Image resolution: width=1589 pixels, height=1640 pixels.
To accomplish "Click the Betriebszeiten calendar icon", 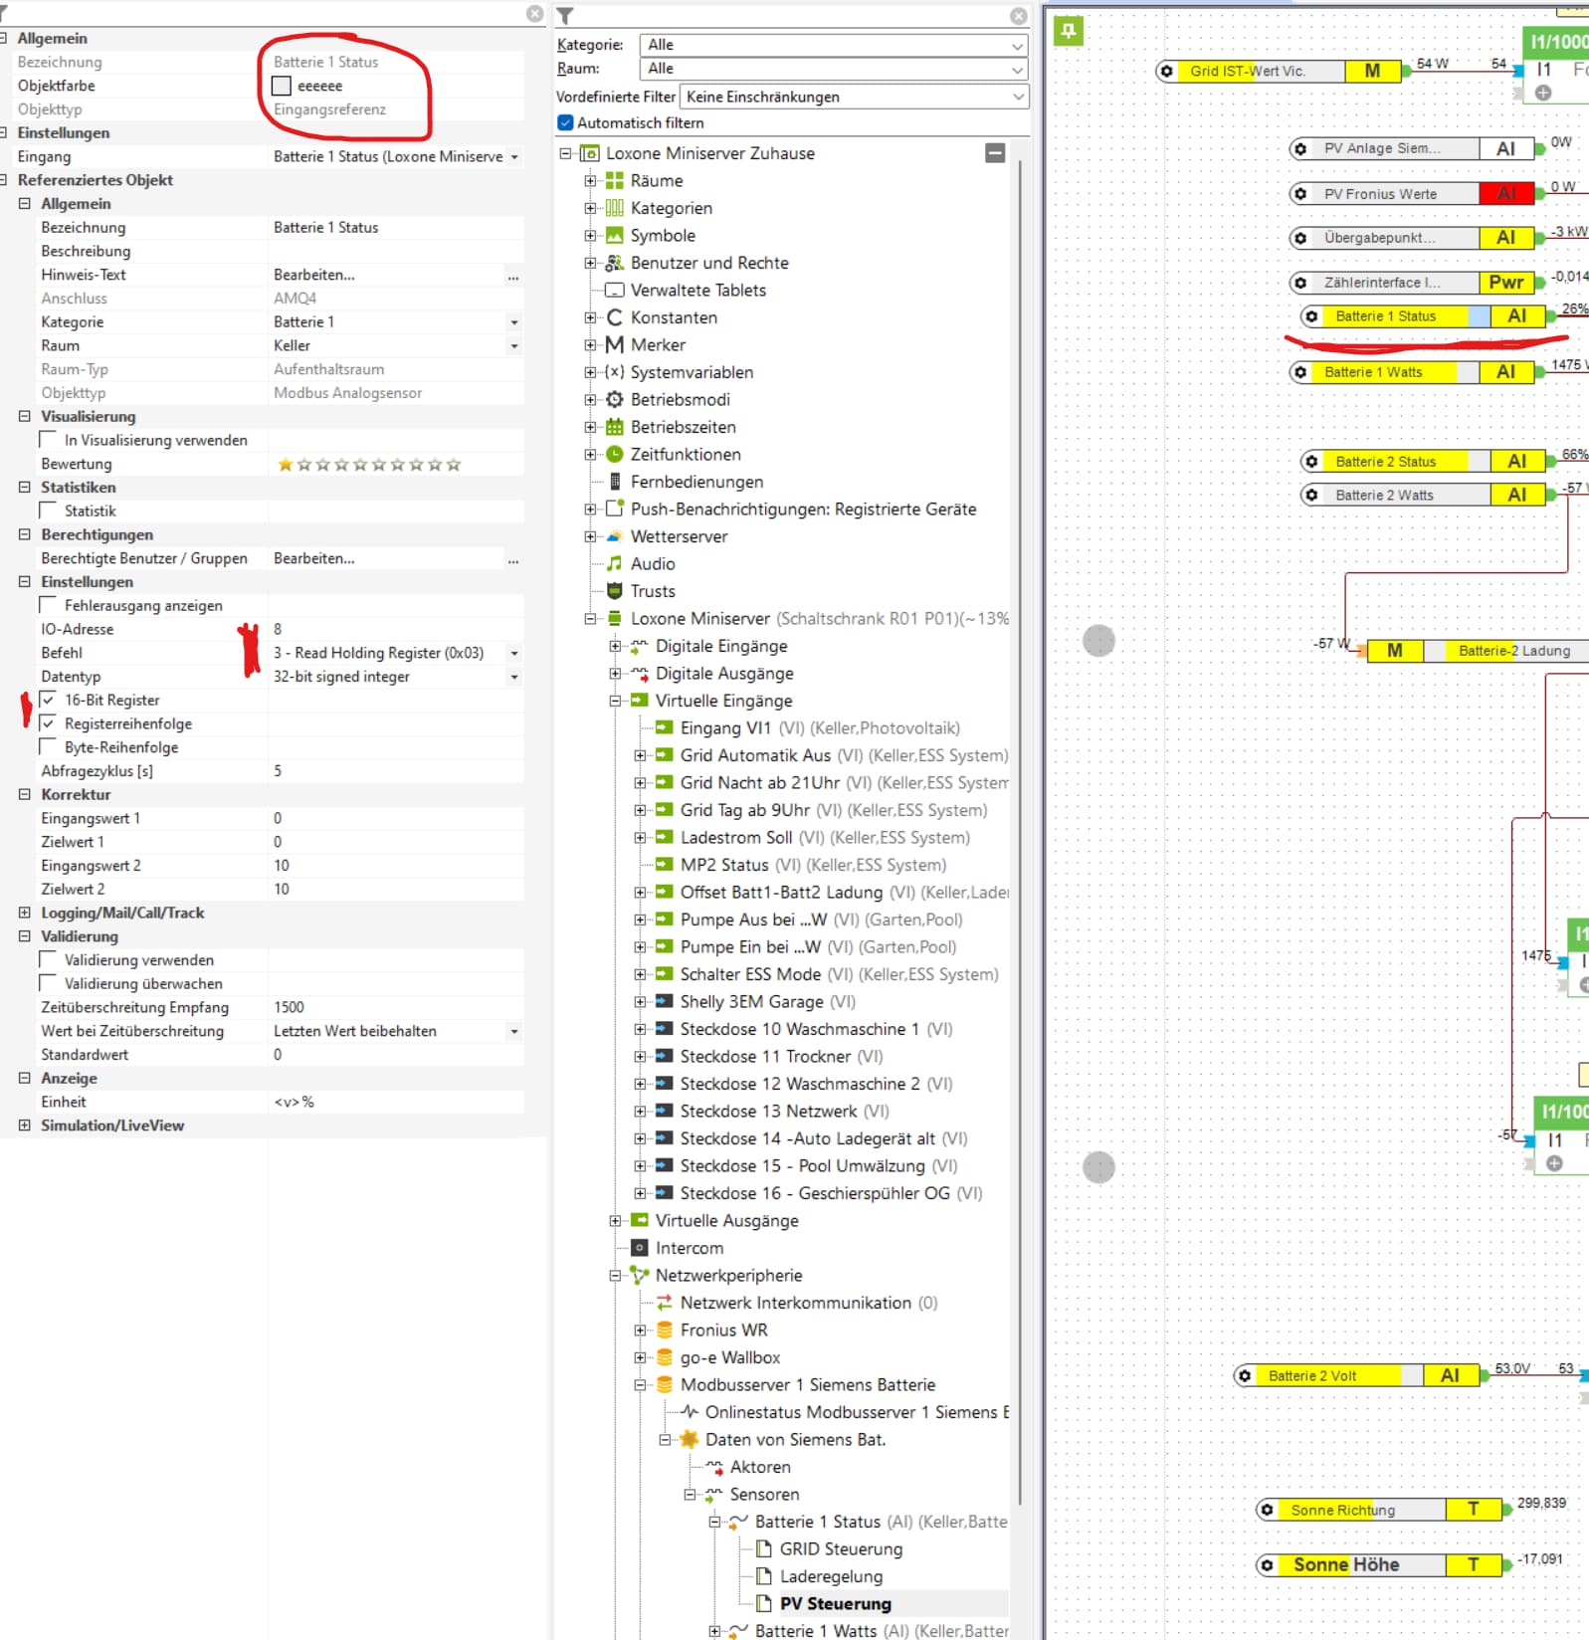I will [615, 427].
